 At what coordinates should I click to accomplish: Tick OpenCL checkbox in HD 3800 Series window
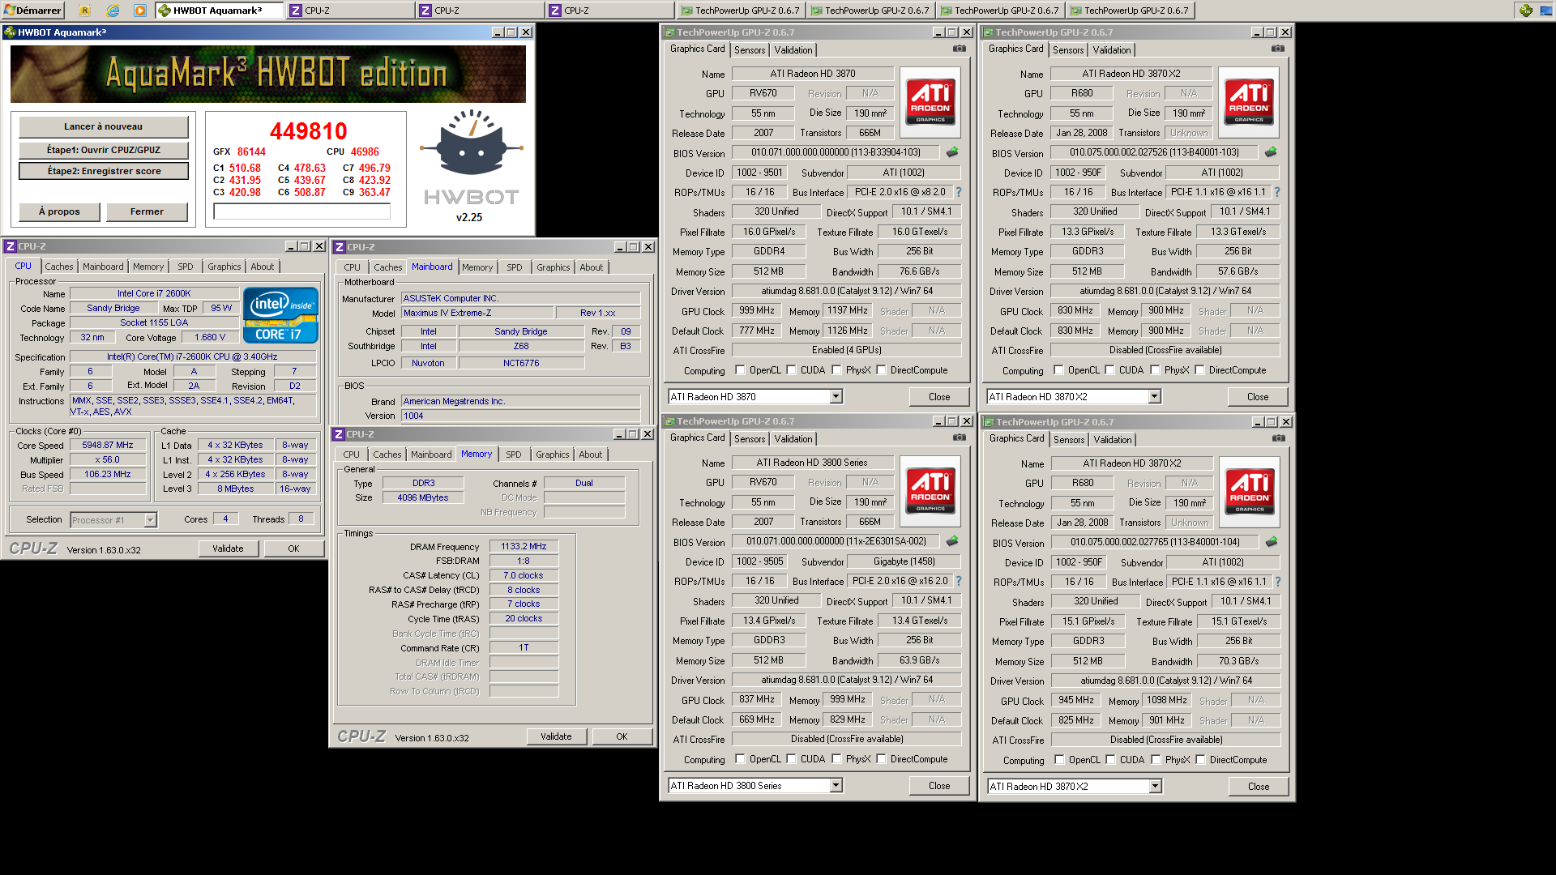740,759
